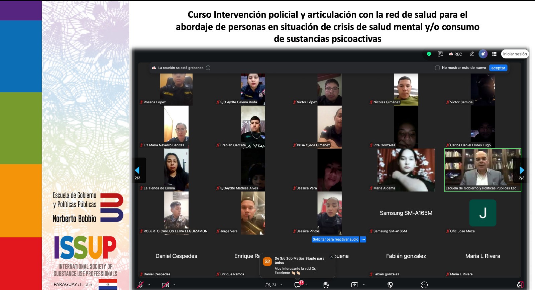Check 'No mostrar esto de nuevo' box
The height and width of the screenshot is (290, 535).
pyautogui.click(x=437, y=68)
